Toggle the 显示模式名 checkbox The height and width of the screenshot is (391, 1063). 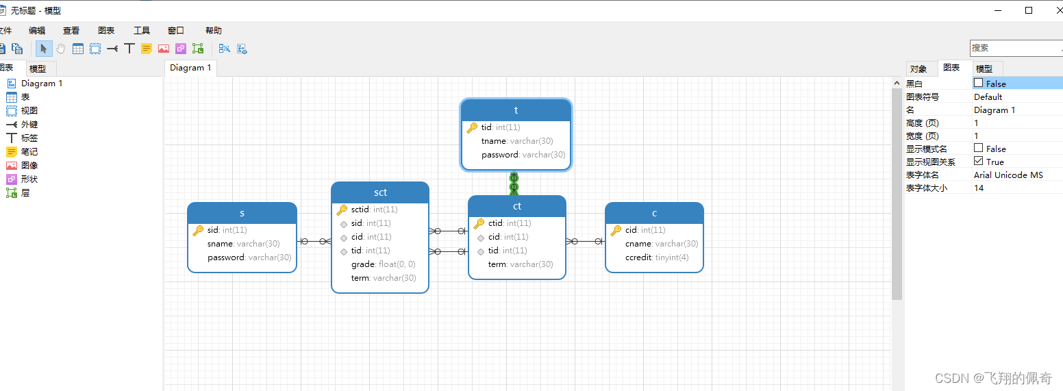[979, 148]
